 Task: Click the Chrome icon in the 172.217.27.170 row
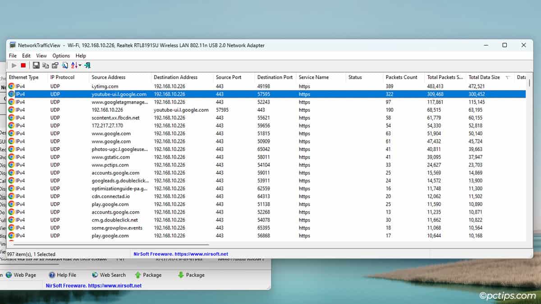[11, 126]
